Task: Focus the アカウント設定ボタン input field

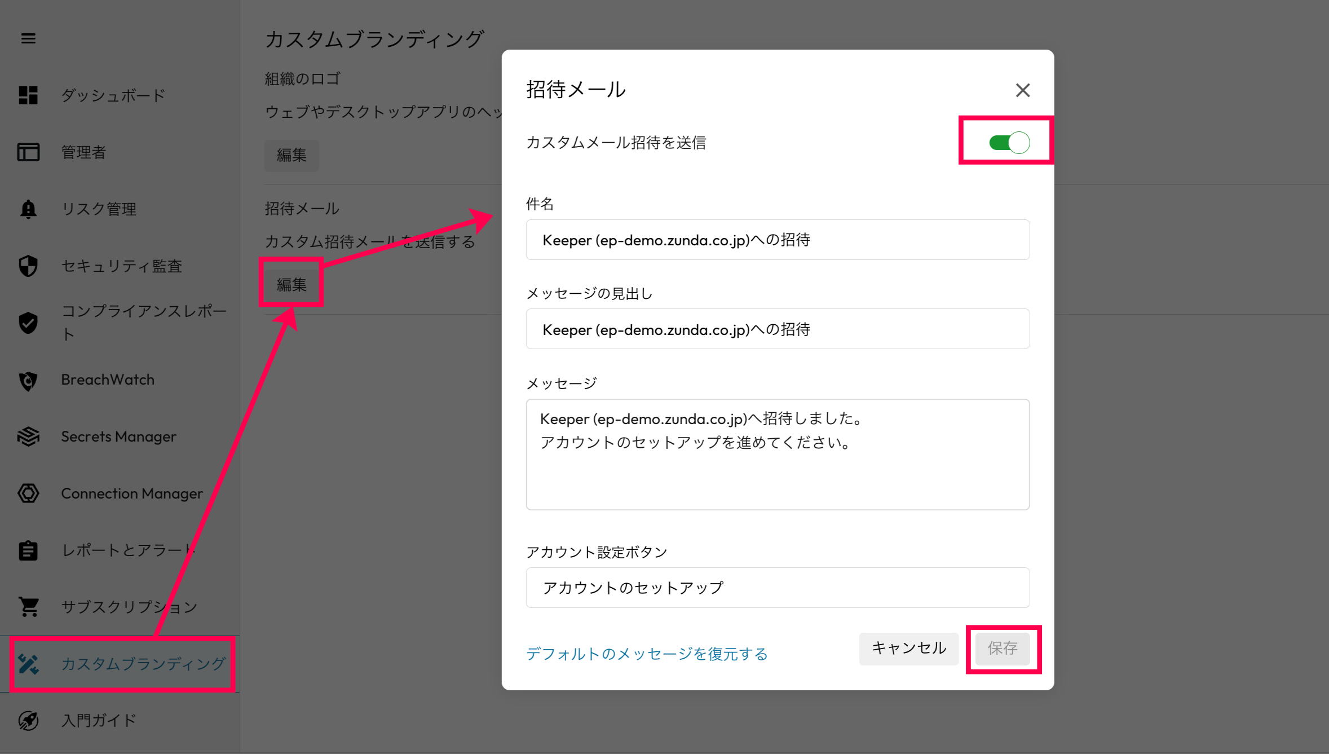Action: (778, 588)
